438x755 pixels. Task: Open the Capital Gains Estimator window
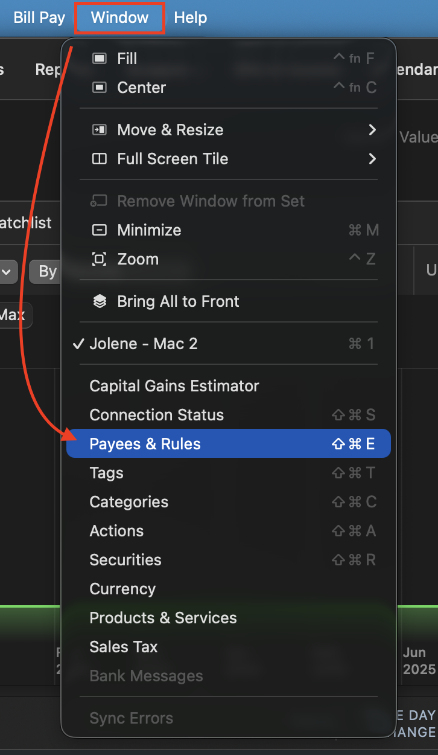(174, 386)
